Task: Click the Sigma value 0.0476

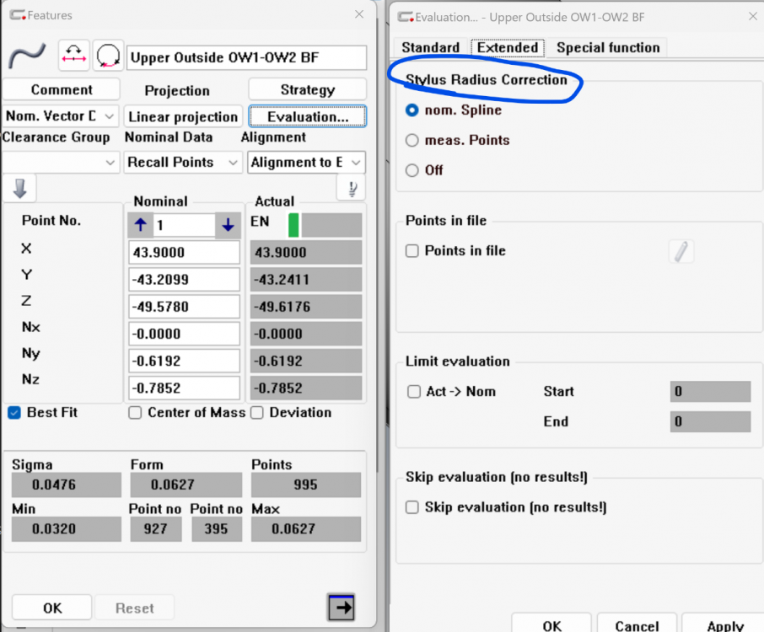Action: [67, 485]
